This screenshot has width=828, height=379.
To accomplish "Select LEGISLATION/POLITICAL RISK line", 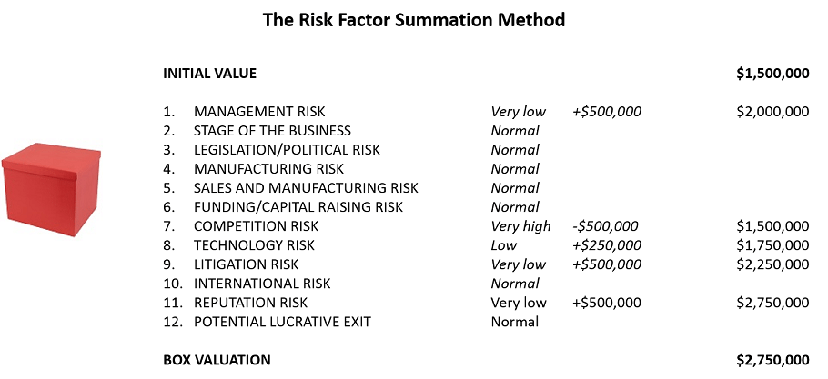I will [287, 150].
